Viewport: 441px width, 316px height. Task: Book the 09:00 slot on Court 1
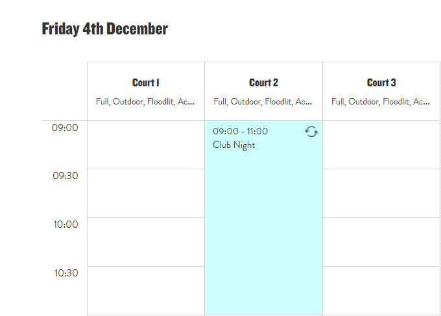tap(146, 145)
